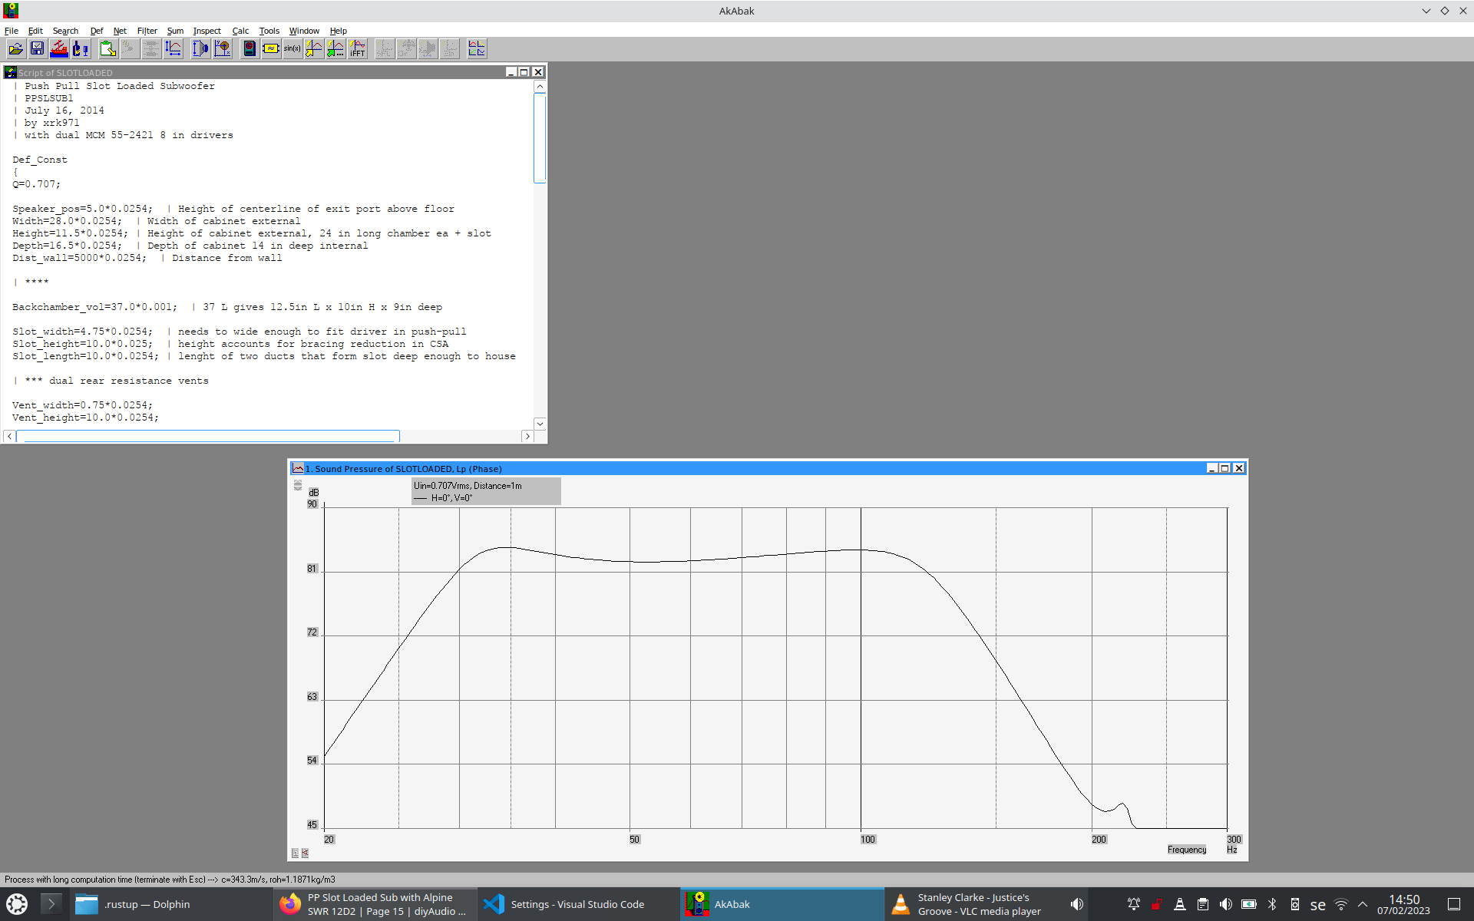This screenshot has width=1474, height=921.
Task: Click the iFFT toolbar icon
Action: click(358, 49)
